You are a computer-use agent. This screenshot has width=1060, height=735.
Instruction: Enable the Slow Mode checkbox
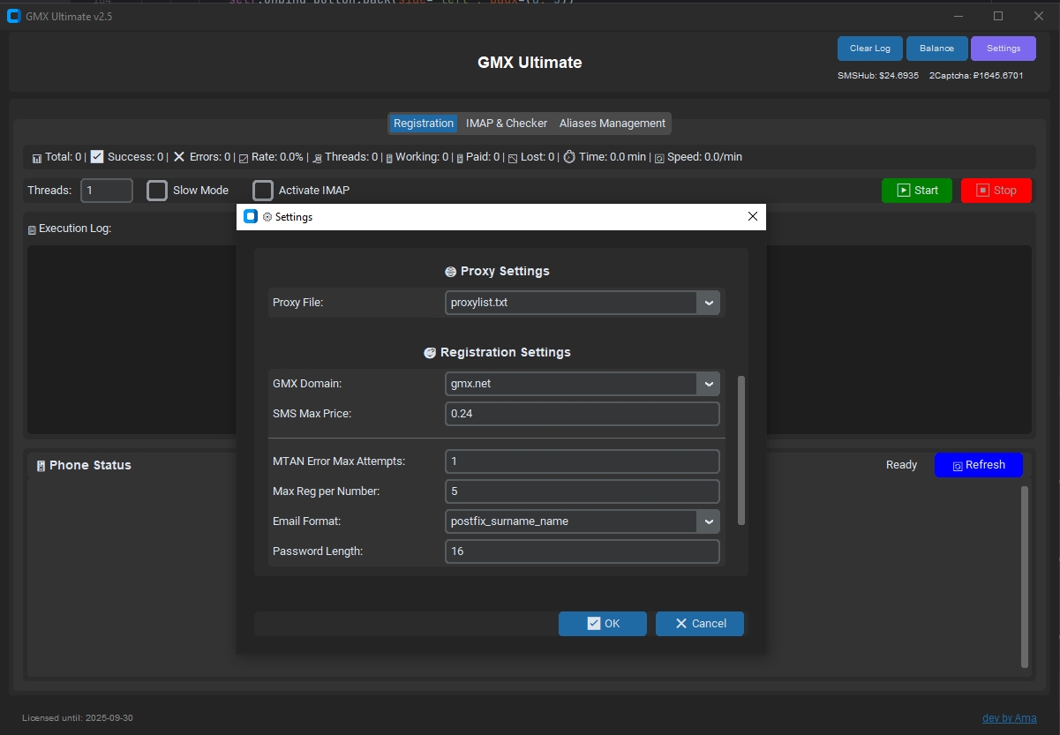[157, 191]
